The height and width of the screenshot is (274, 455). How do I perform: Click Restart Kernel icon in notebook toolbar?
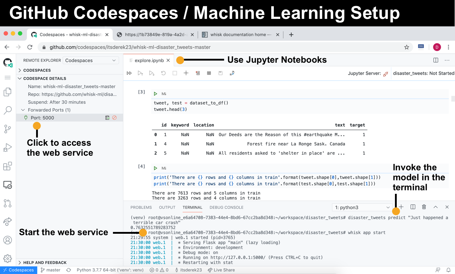coord(163,73)
